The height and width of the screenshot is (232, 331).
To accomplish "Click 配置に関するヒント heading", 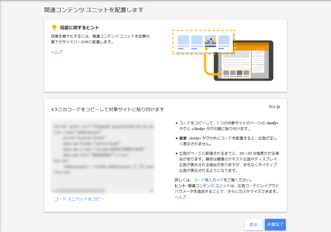I will (x=79, y=28).
